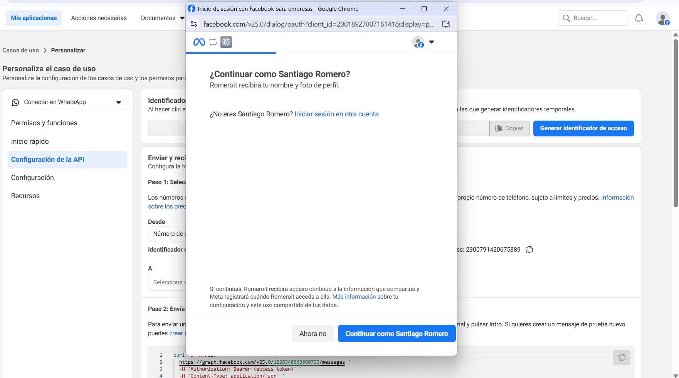The image size is (679, 378).
Task: Click the sync arrows icon beside the Meta logo
Action: [213, 42]
